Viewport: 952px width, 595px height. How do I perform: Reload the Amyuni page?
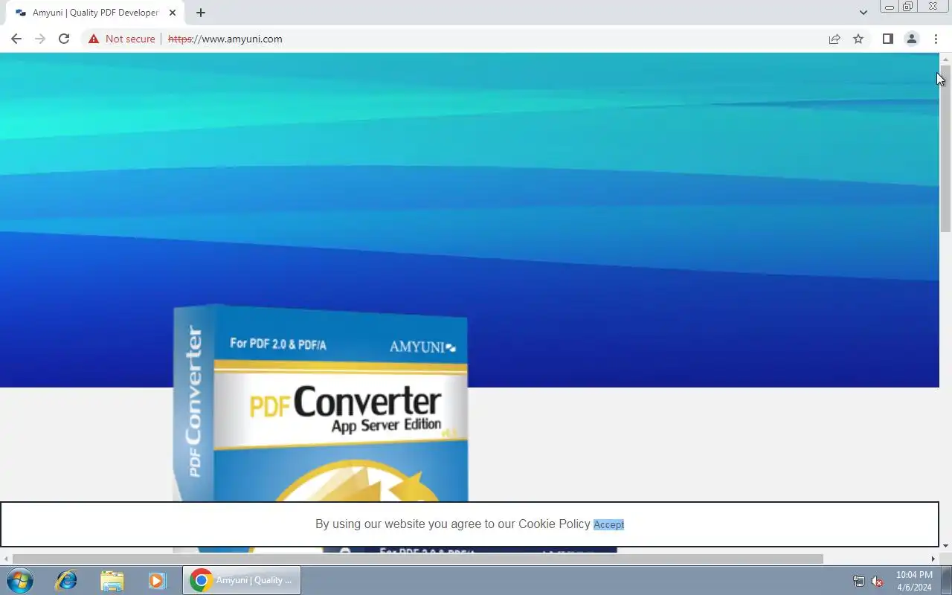(x=64, y=39)
